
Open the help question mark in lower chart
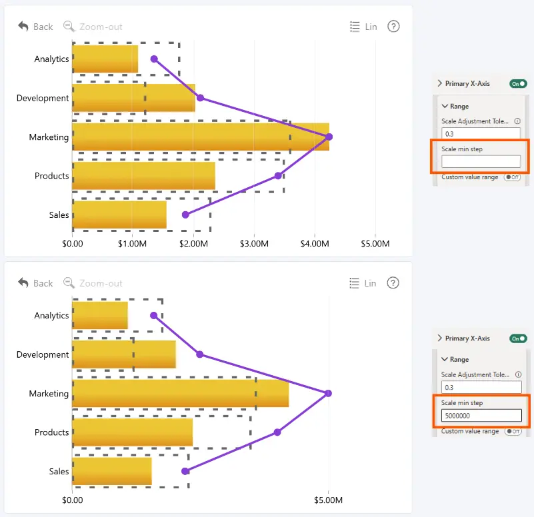point(393,282)
